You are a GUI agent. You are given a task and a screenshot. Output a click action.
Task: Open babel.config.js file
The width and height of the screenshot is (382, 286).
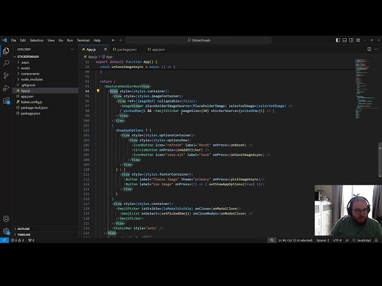tap(31, 102)
